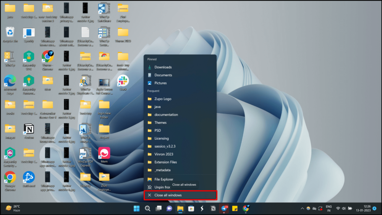The image size is (382, 215).
Task: Select the books folder on desktop
Action: click(10, 107)
